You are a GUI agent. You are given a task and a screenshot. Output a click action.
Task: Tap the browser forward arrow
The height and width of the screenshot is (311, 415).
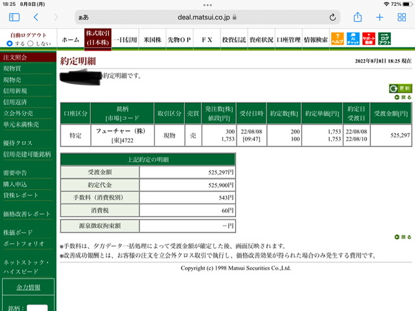pyautogui.click(x=56, y=17)
